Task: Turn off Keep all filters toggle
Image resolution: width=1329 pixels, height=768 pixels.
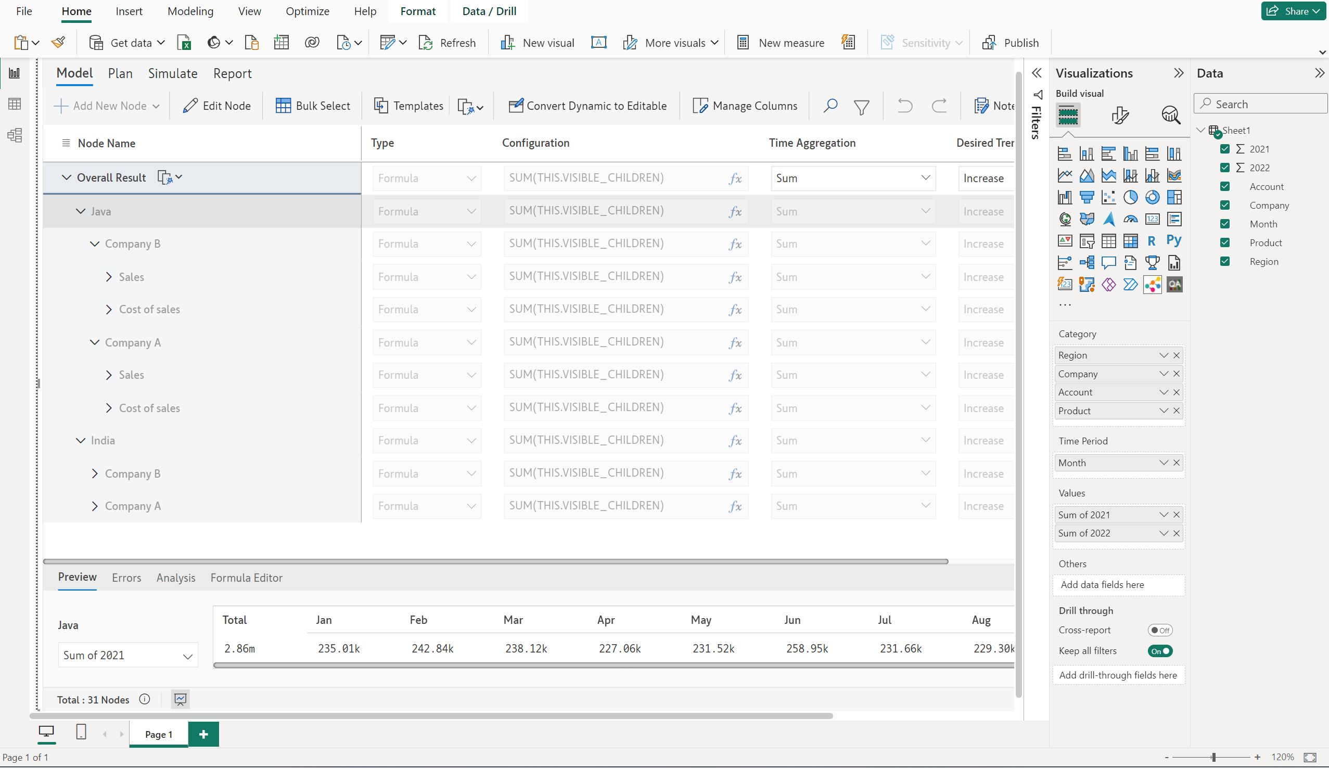Action: point(1160,651)
